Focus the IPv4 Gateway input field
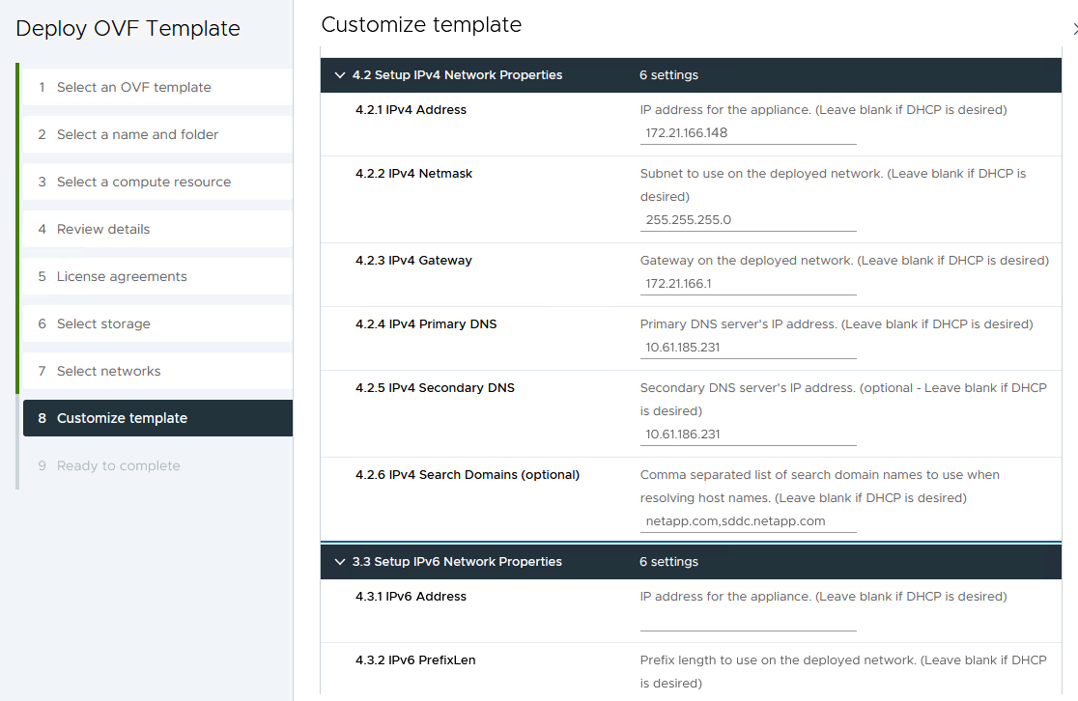Screen dimensions: 1078x701 click(748, 284)
